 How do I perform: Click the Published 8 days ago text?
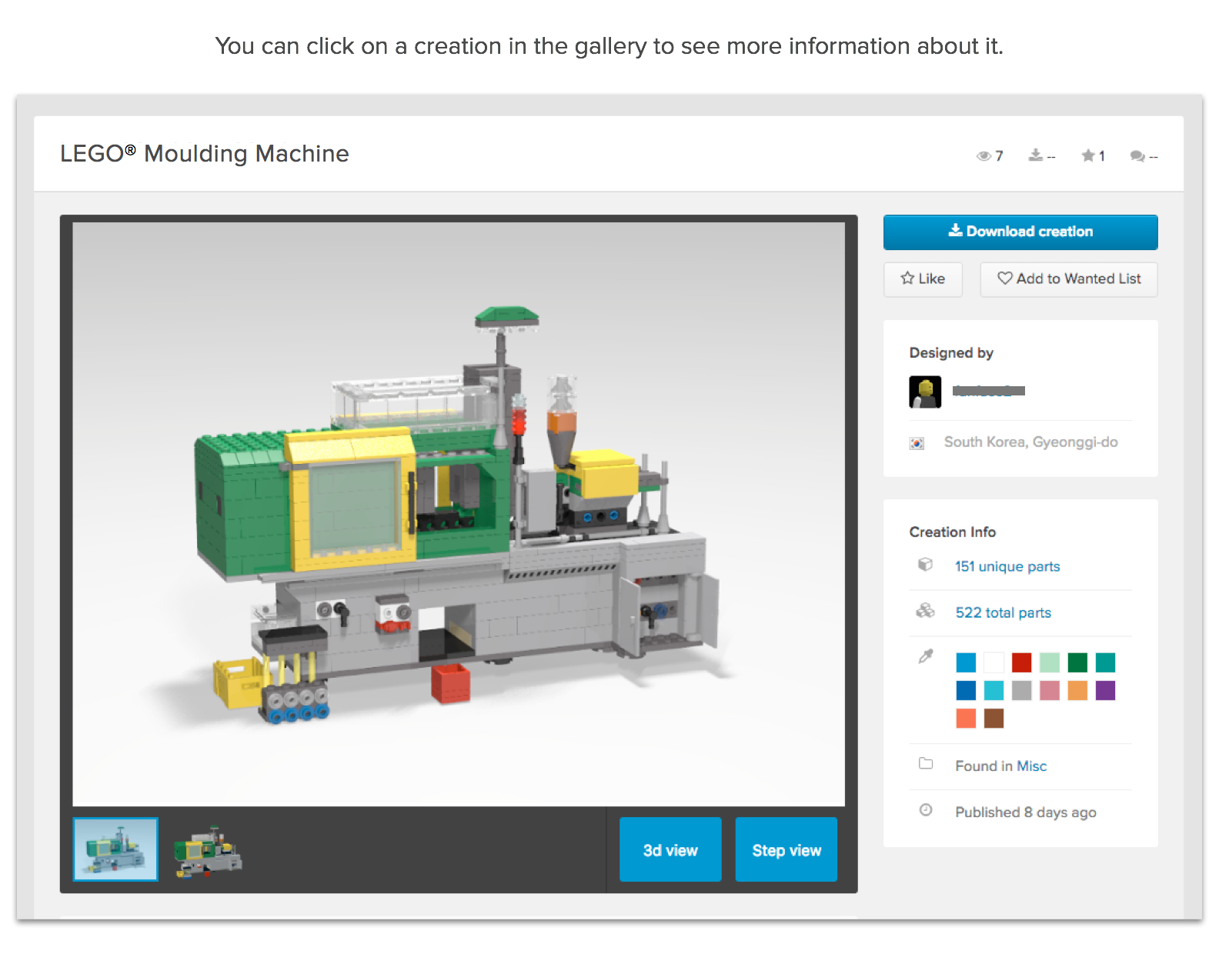tap(1026, 812)
